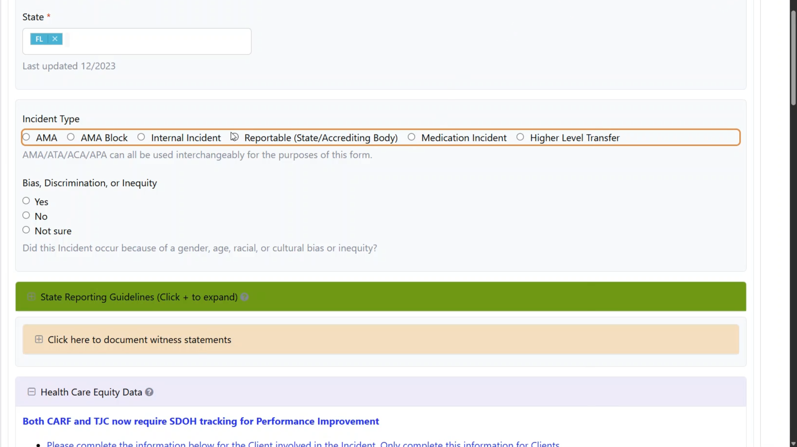The image size is (797, 447).
Task: Select the AMA incident type
Action: (27, 137)
